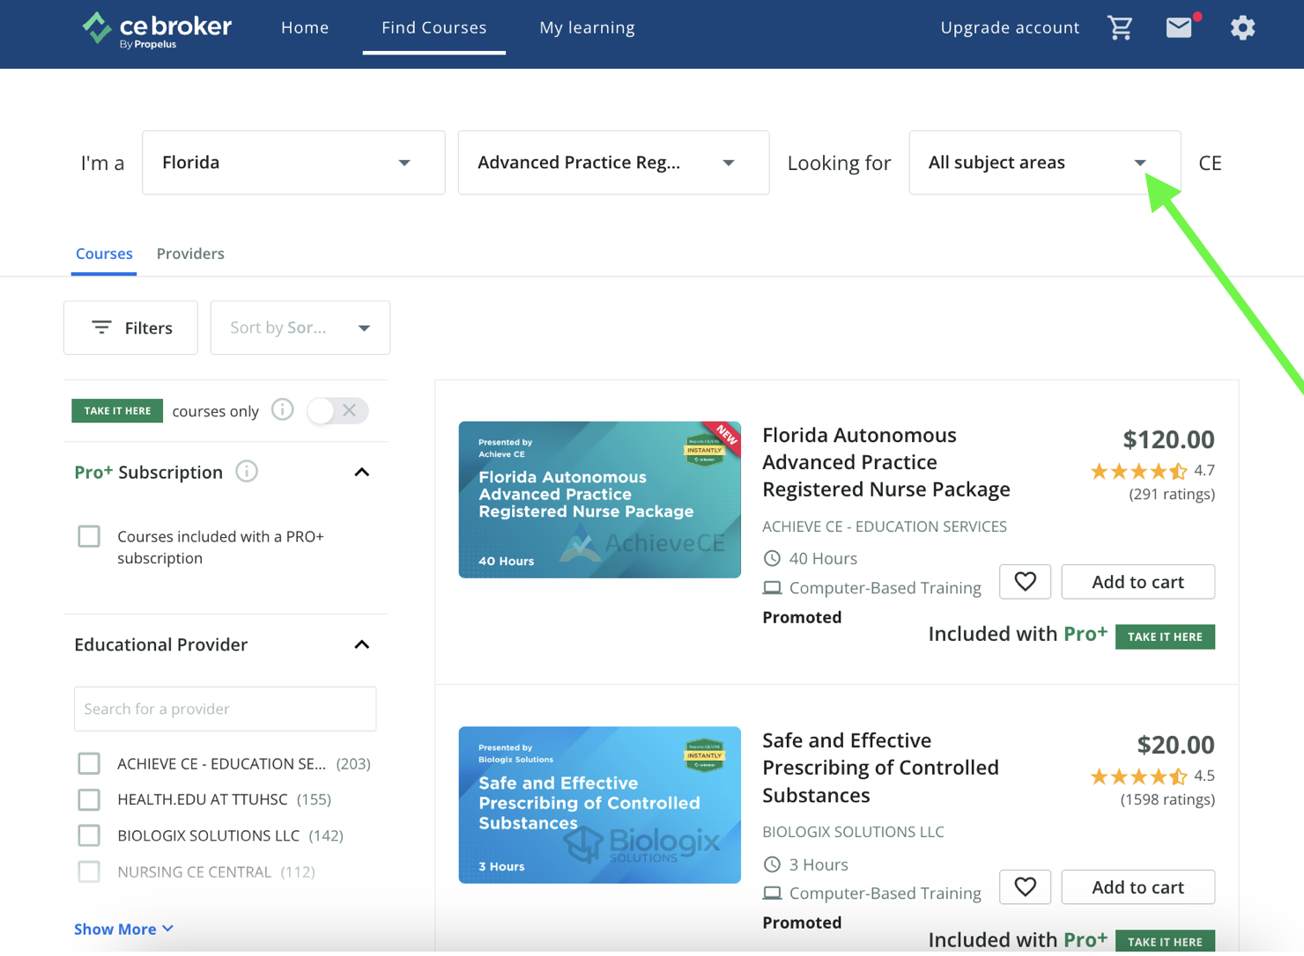Show more educational providers

[x=123, y=929]
